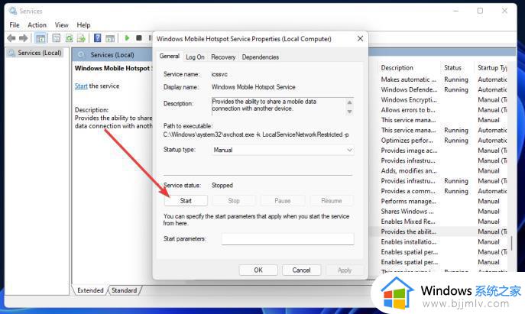Click the Back arrow in Services toolbar
Screen dimensions: 525x314
(x=11, y=38)
